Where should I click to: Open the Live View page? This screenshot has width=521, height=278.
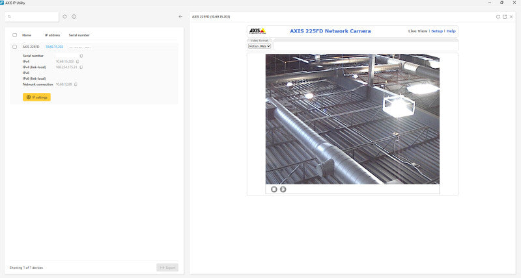pyautogui.click(x=417, y=31)
